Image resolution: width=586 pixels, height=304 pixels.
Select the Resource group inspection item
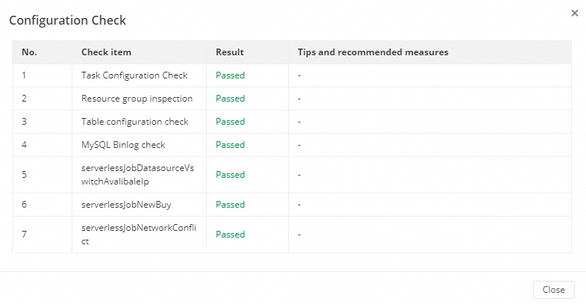coord(137,99)
